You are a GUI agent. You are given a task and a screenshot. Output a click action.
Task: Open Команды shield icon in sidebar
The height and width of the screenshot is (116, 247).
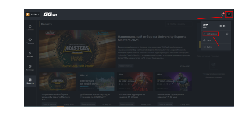30,68
